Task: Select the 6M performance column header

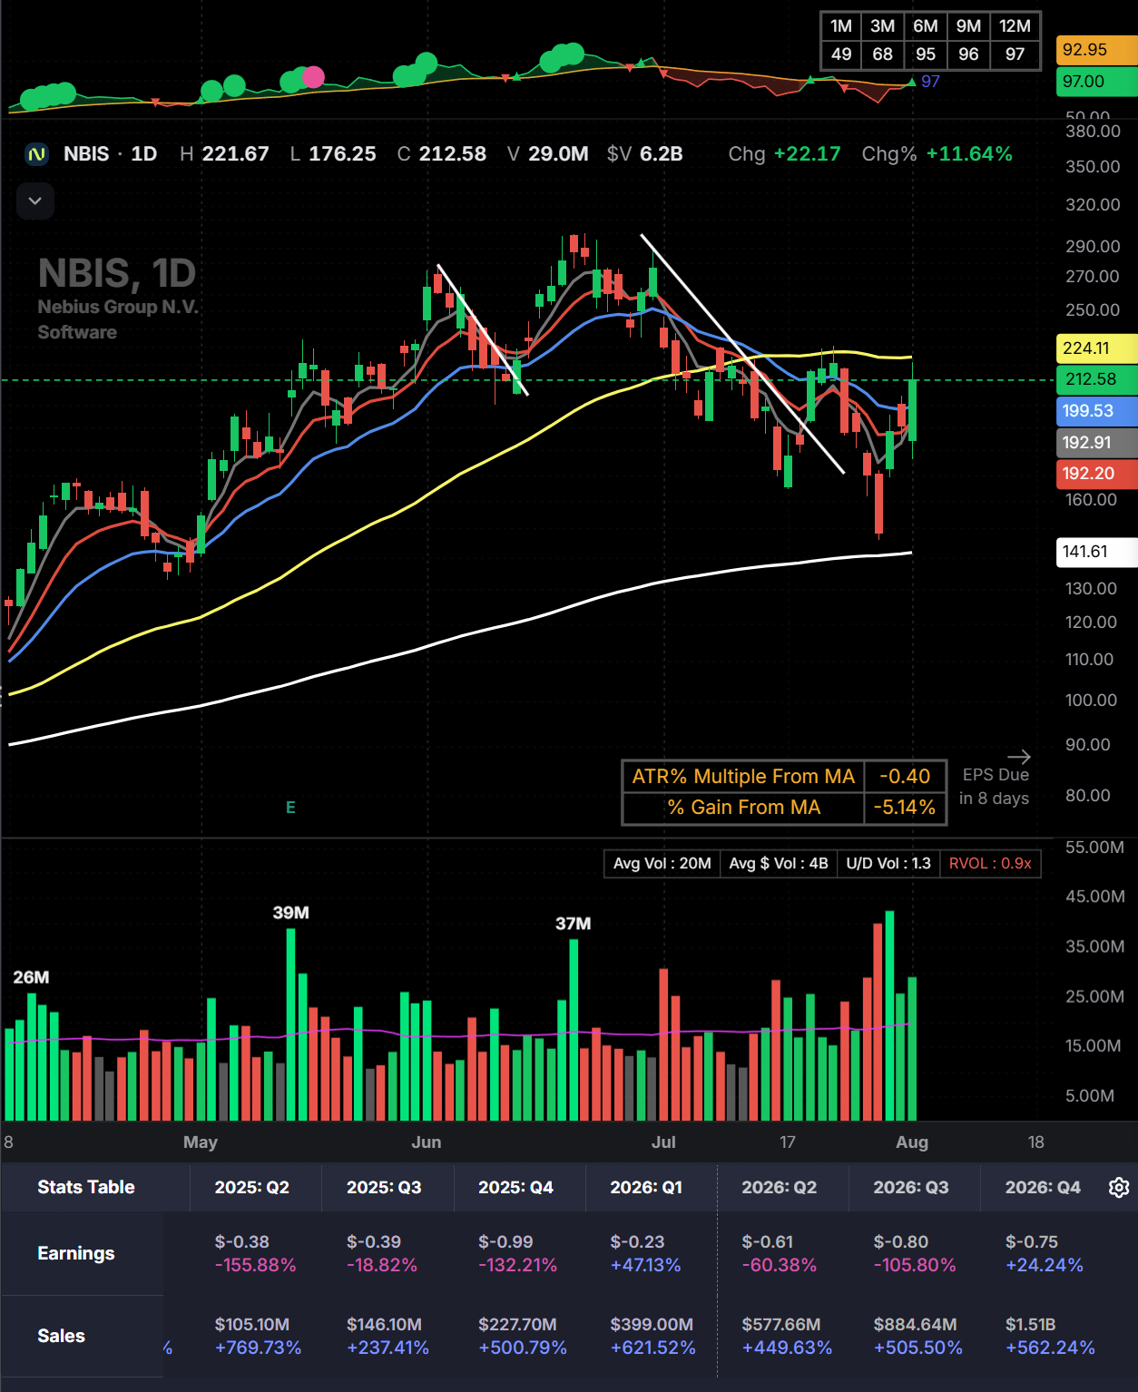Action: [x=926, y=26]
